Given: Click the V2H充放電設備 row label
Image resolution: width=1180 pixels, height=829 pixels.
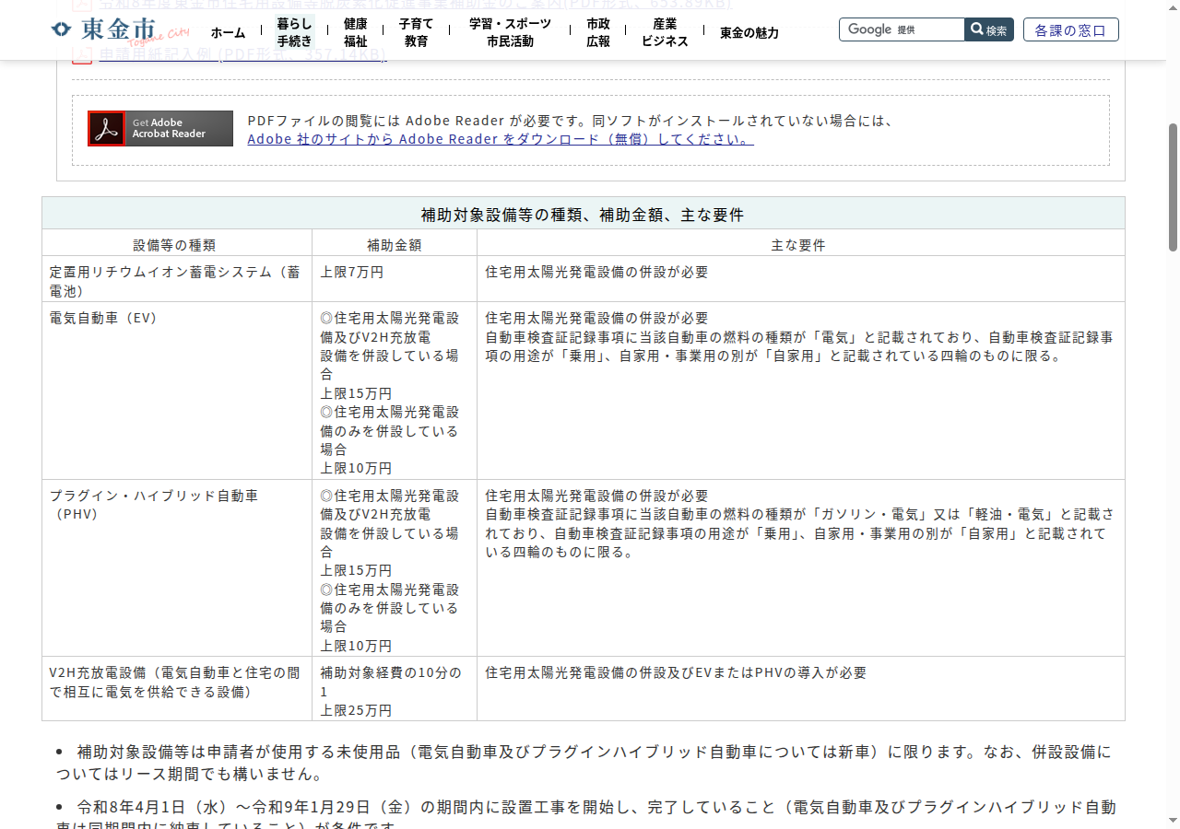Looking at the screenshot, I should coord(175,682).
